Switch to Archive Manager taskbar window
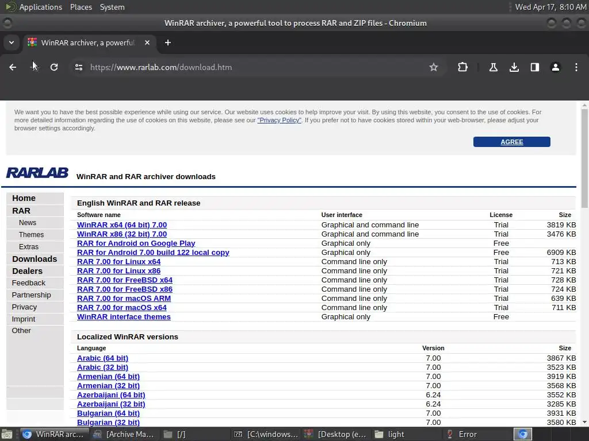The image size is (589, 441). 124,434
